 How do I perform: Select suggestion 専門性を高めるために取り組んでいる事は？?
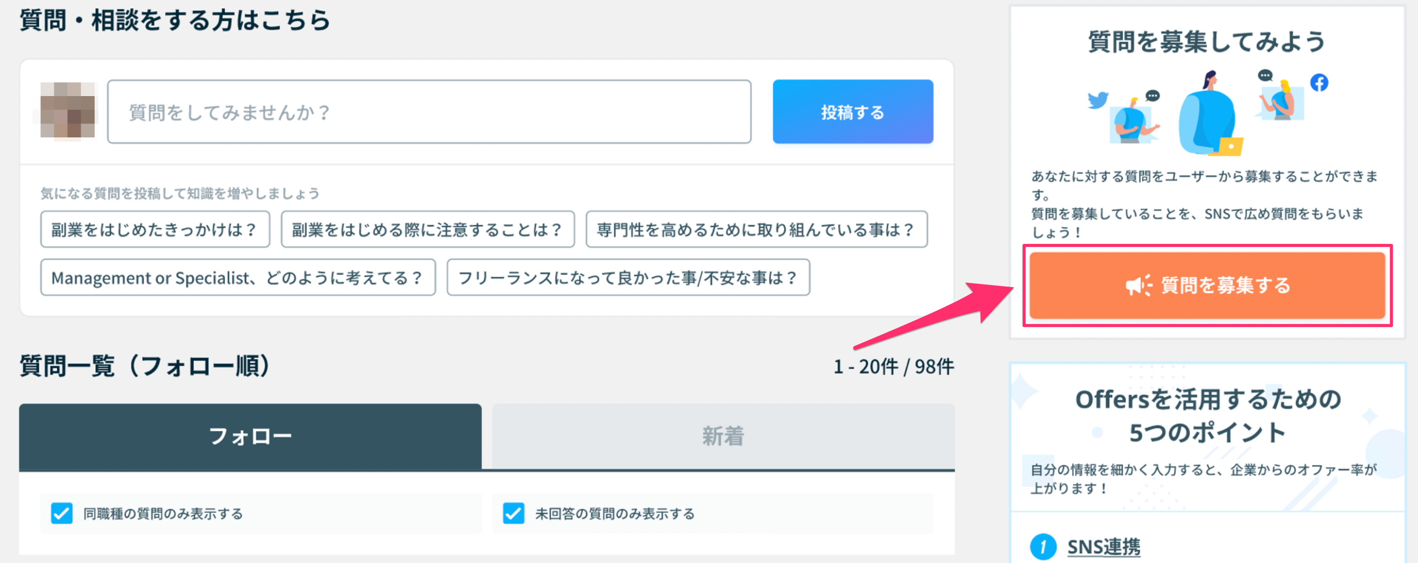pyautogui.click(x=756, y=229)
